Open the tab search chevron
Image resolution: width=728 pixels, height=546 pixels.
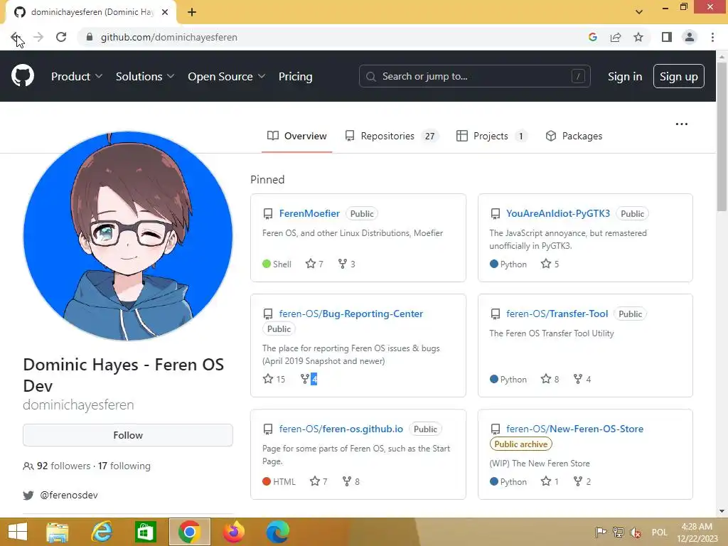(x=639, y=12)
